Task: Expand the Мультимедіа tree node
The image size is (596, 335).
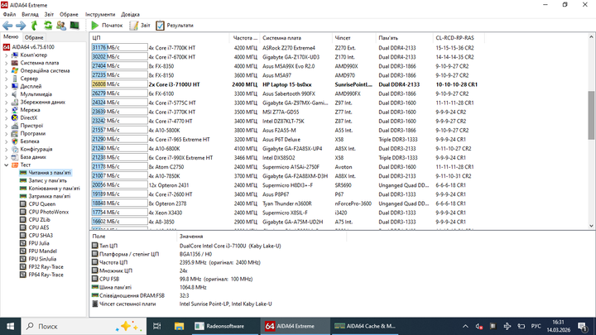Action: click(6, 94)
